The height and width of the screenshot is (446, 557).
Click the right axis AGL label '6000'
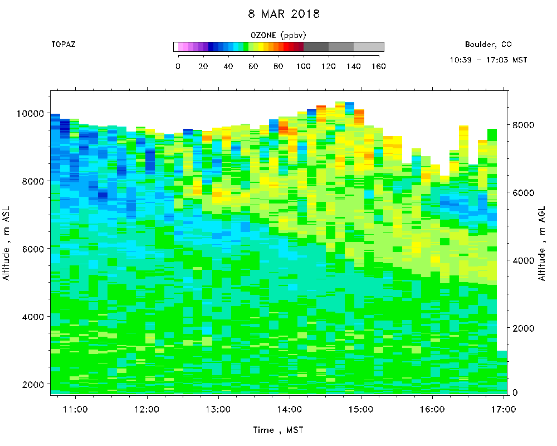pos(523,193)
